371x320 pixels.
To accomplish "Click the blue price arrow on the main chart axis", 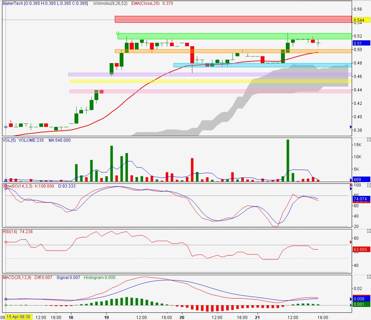I will click(x=351, y=127).
